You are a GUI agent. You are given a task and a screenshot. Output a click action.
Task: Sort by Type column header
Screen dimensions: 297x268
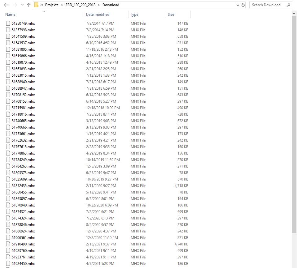click(x=134, y=14)
